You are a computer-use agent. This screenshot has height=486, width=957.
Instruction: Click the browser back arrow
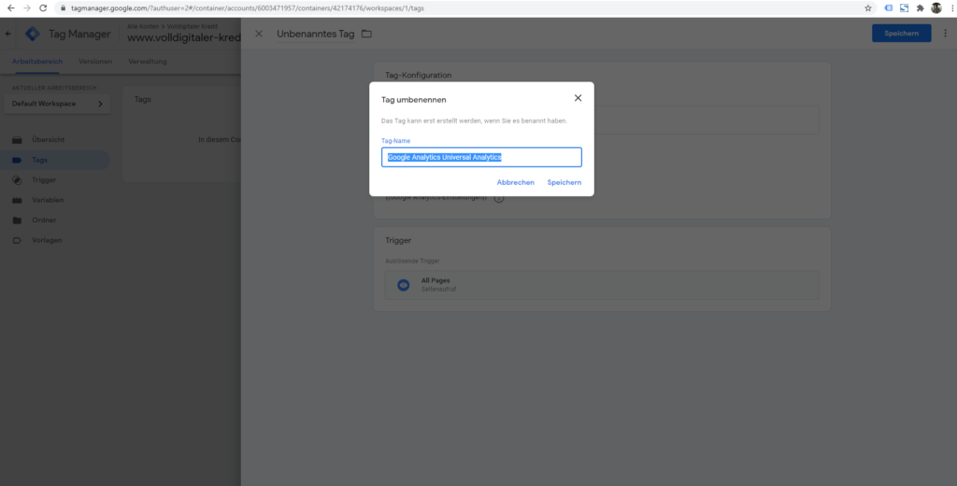coord(10,7)
